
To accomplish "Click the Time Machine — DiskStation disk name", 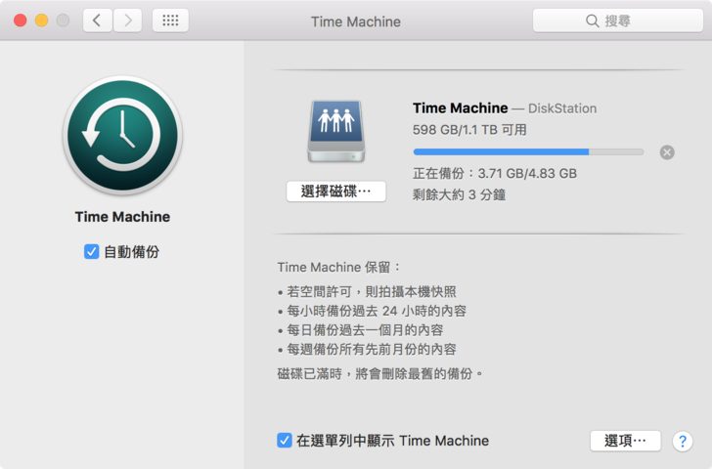I will pos(504,108).
